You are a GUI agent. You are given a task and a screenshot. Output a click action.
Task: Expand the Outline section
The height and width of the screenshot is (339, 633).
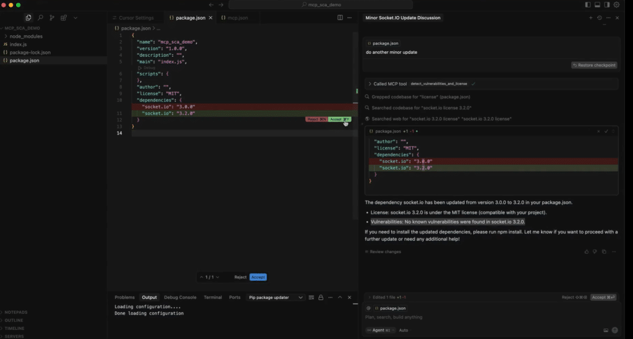coord(14,320)
